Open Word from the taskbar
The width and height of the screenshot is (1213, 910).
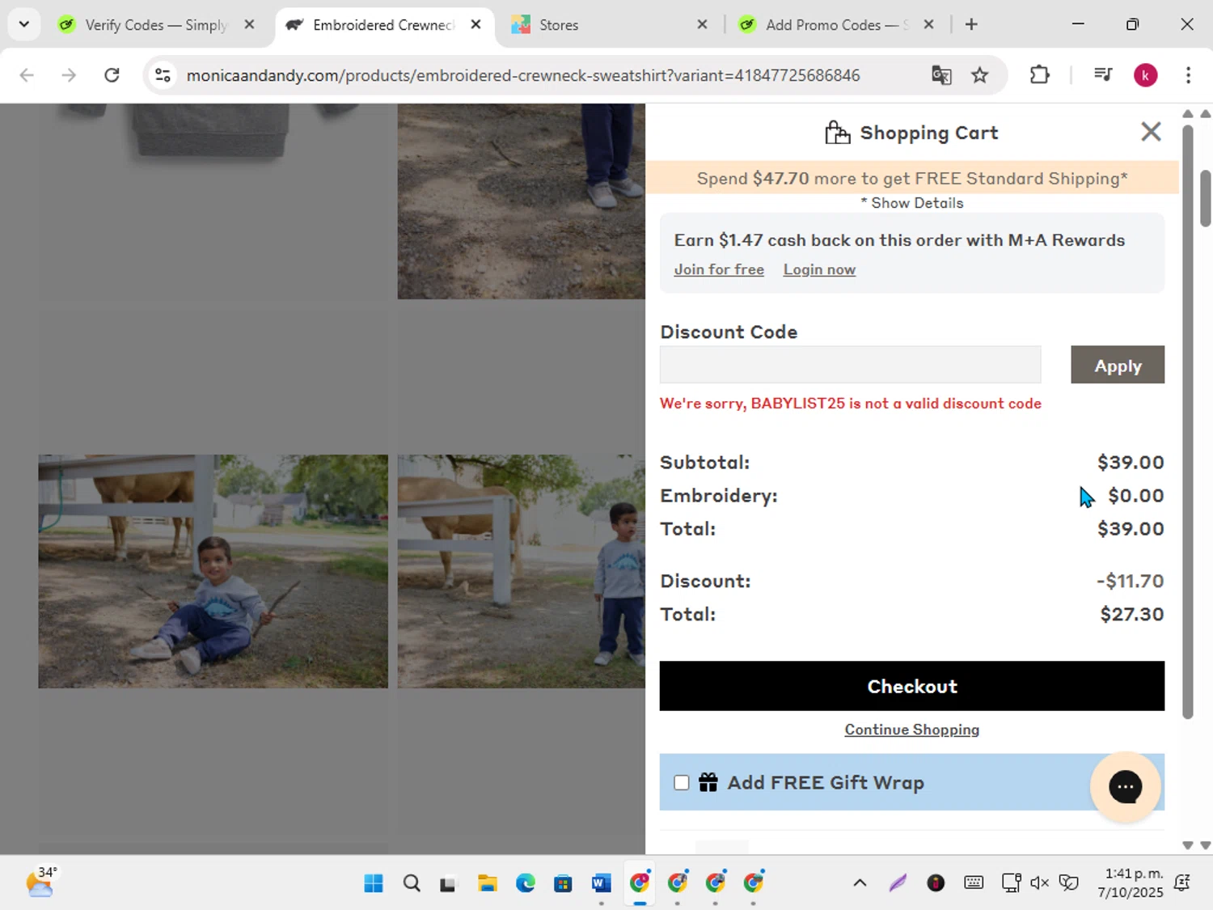pos(601,883)
